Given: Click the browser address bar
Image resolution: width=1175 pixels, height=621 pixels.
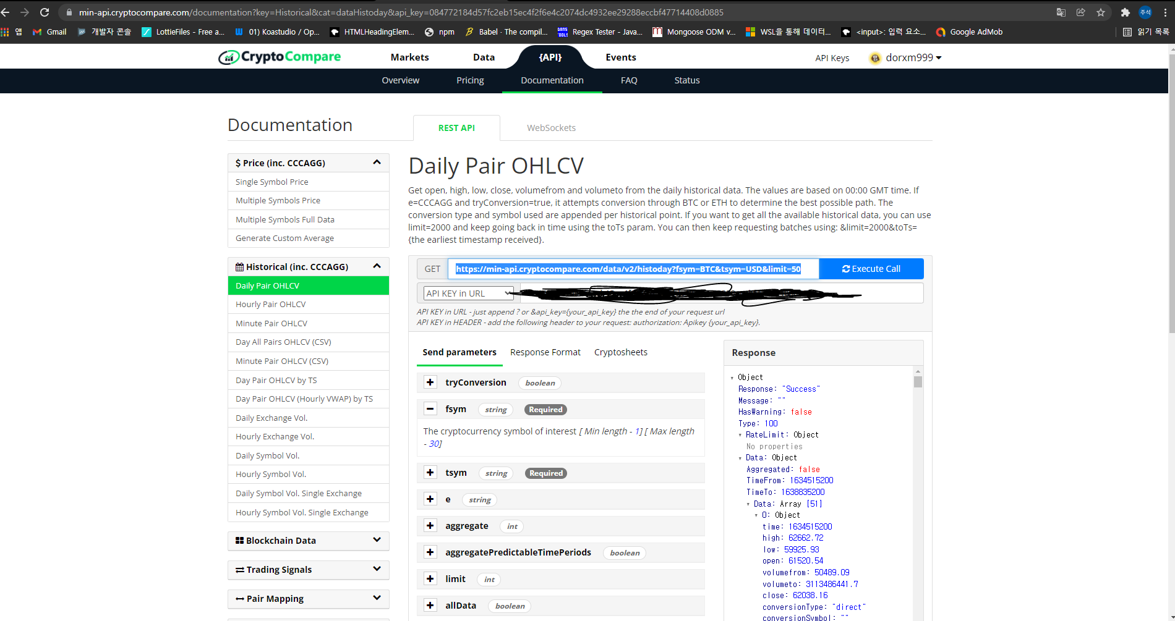Looking at the screenshot, I should [557, 12].
